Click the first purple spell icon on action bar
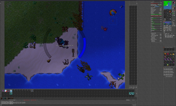 3,91
